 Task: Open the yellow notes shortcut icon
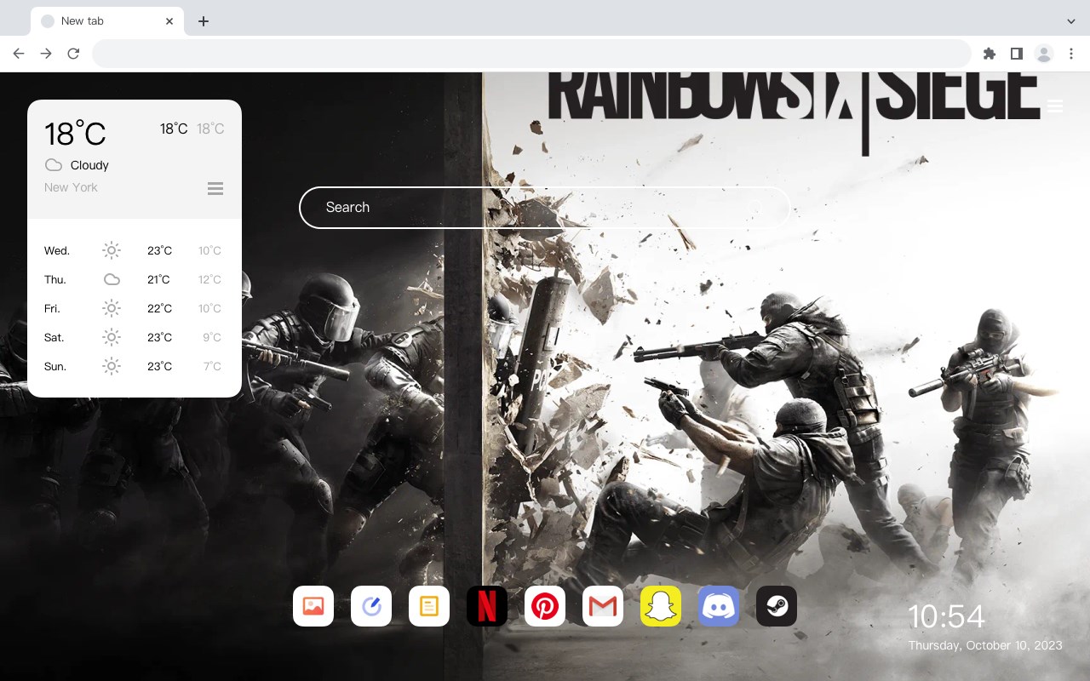point(429,606)
